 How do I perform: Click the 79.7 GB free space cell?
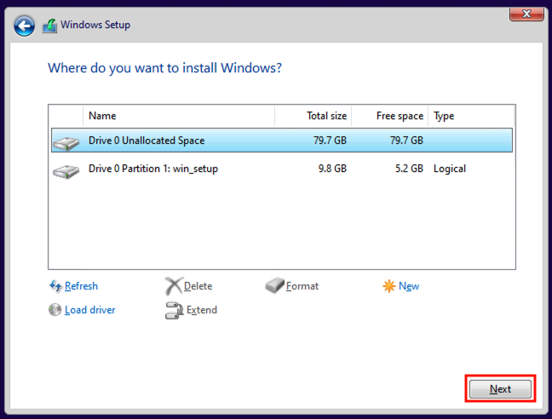406,141
